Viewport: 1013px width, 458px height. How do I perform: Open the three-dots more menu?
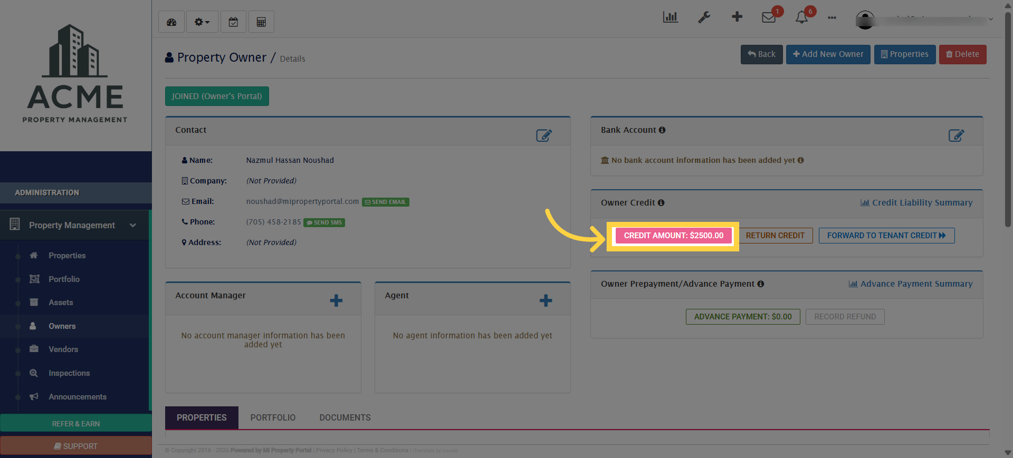[832, 18]
